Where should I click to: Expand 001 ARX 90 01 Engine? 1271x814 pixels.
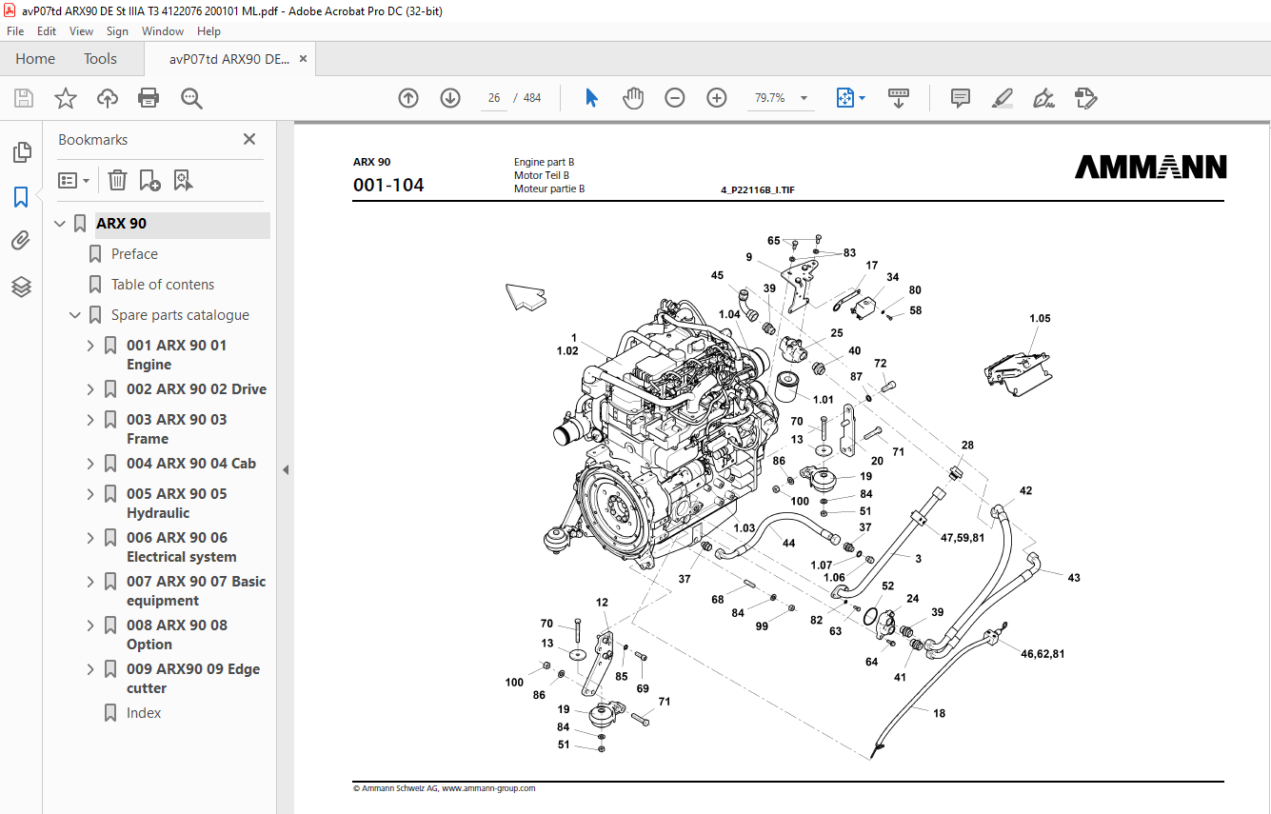click(91, 346)
